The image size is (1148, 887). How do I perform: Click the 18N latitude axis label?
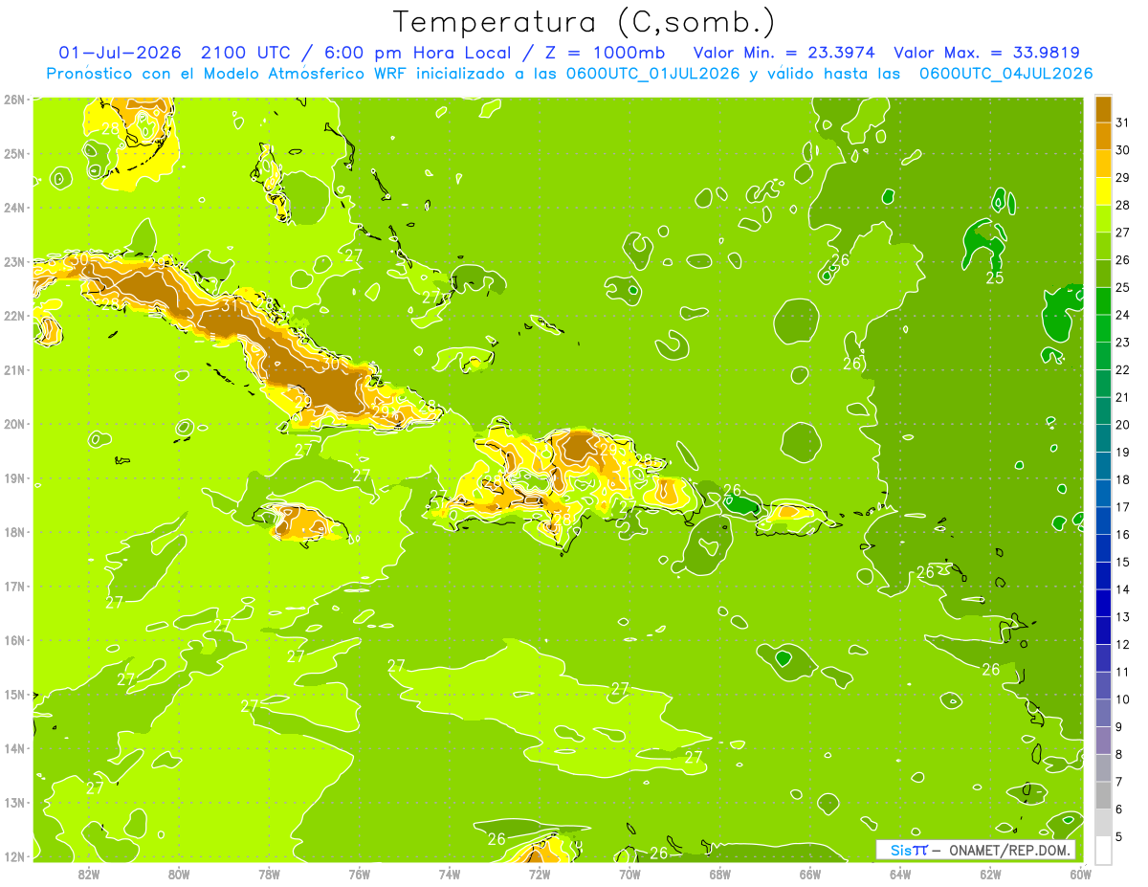pyautogui.click(x=14, y=531)
